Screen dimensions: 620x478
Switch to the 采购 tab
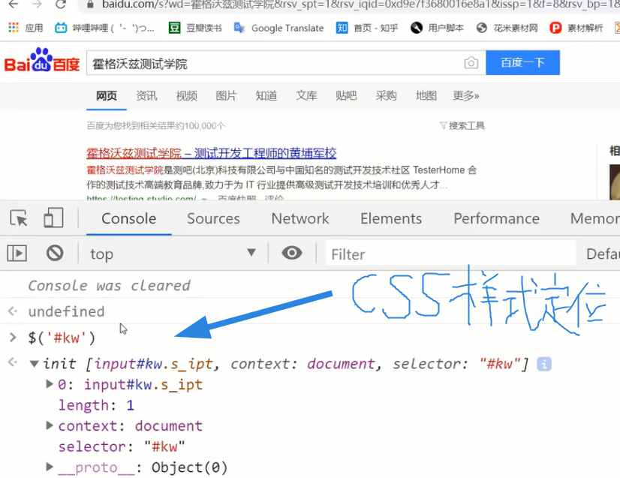386,96
